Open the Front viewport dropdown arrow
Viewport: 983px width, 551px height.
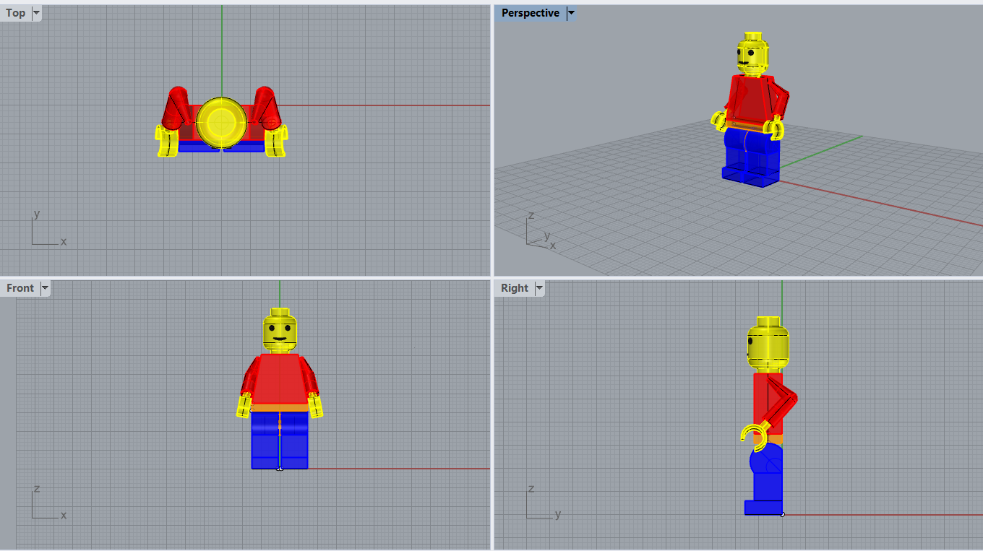tap(45, 288)
